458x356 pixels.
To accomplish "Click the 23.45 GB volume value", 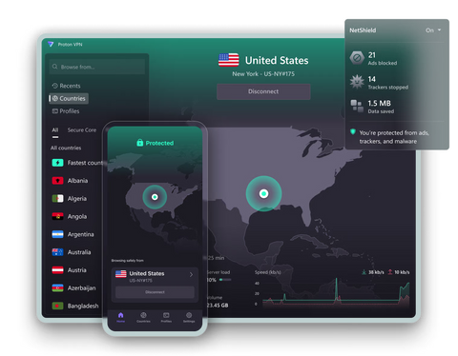I will [x=218, y=306].
